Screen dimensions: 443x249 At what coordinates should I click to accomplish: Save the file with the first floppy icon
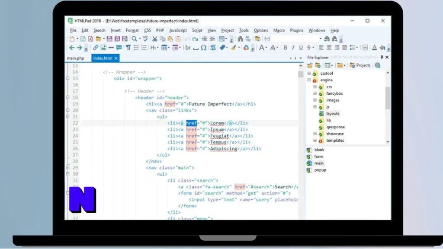point(109,39)
